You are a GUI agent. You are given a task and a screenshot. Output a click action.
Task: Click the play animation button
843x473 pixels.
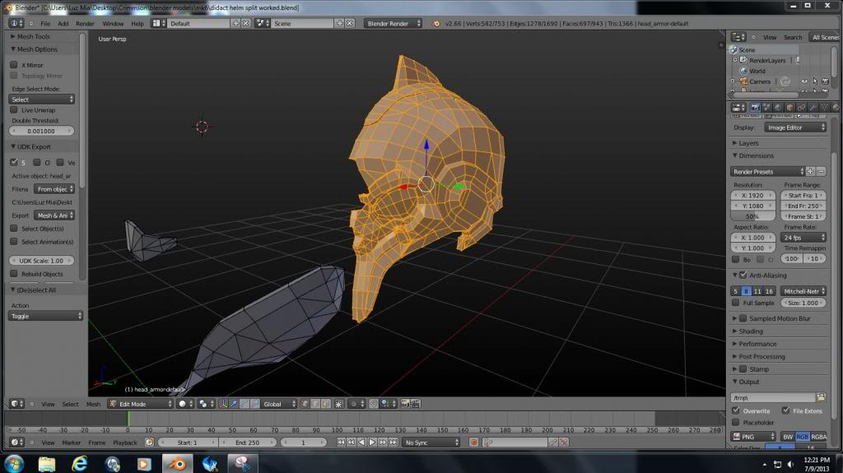(x=372, y=443)
